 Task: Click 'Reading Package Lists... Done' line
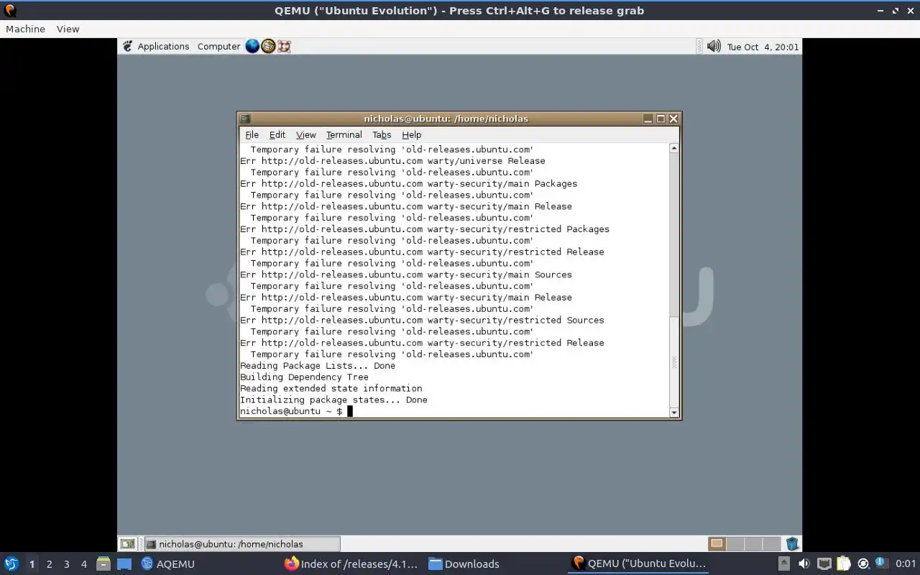pyautogui.click(x=318, y=365)
